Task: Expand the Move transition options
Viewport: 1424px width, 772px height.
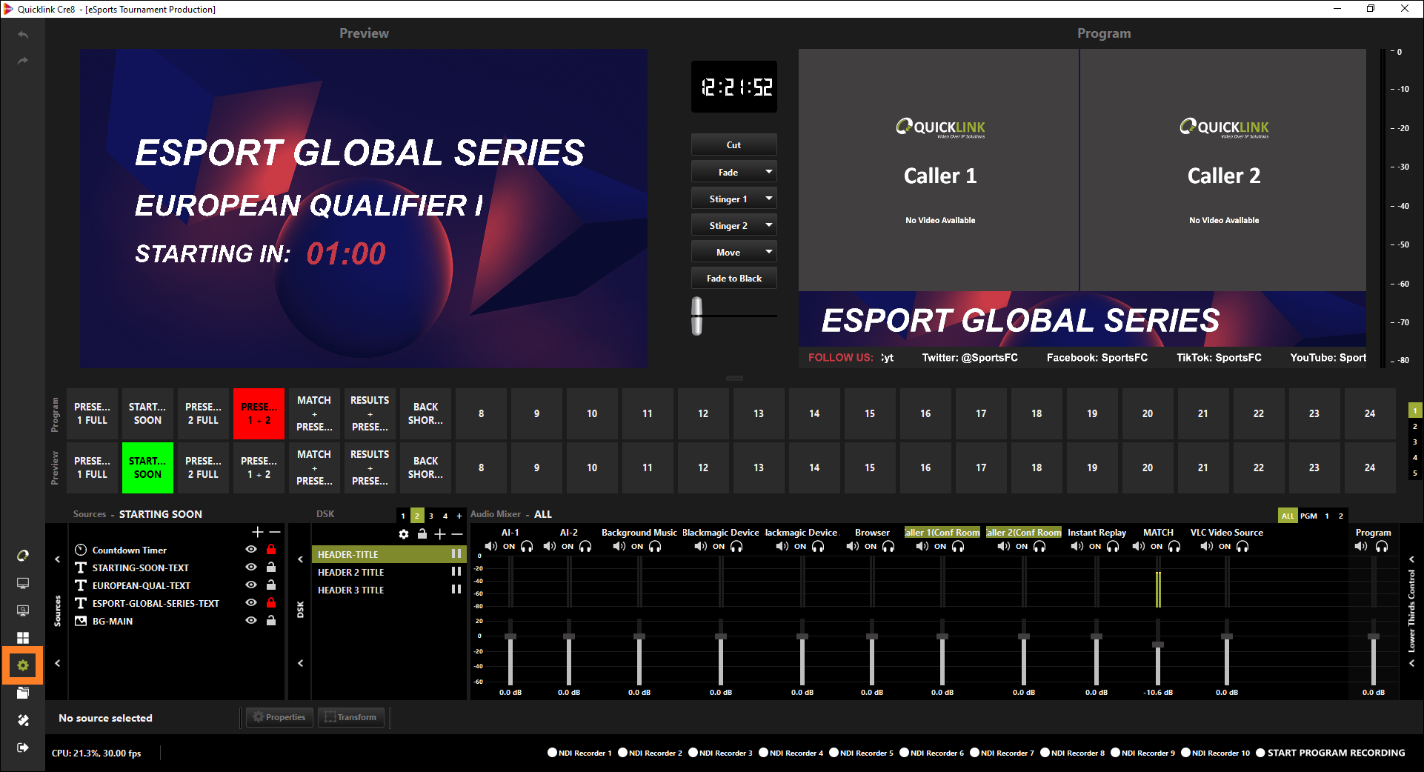Action: click(768, 252)
